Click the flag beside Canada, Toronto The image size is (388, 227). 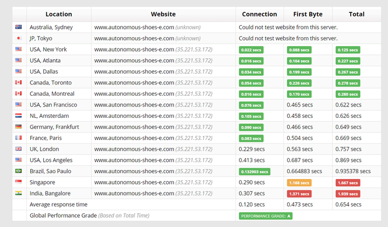(x=18, y=82)
